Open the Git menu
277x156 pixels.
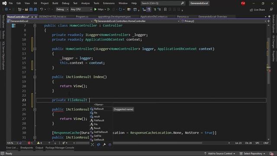coord(35,3)
